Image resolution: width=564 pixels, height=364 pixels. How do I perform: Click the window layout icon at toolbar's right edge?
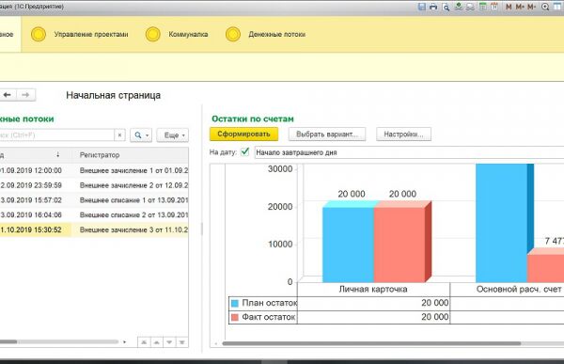(x=557, y=7)
